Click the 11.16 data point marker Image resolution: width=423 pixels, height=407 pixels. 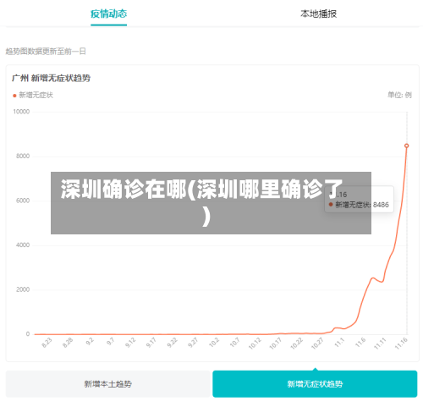click(x=406, y=146)
